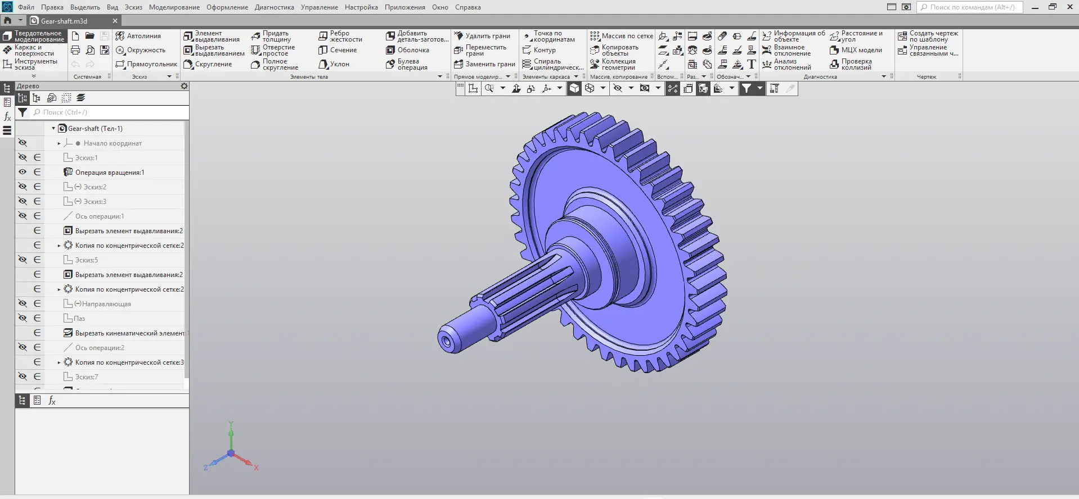Run Проверка коллизий collision check
The width and height of the screenshot is (1079, 499).
[x=851, y=64]
